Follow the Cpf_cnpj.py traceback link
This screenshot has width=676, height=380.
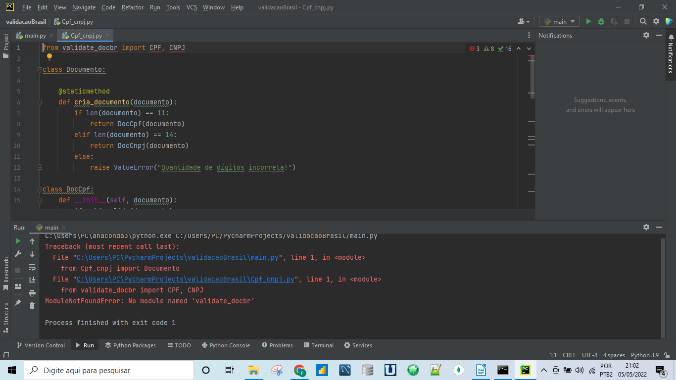[x=186, y=280]
